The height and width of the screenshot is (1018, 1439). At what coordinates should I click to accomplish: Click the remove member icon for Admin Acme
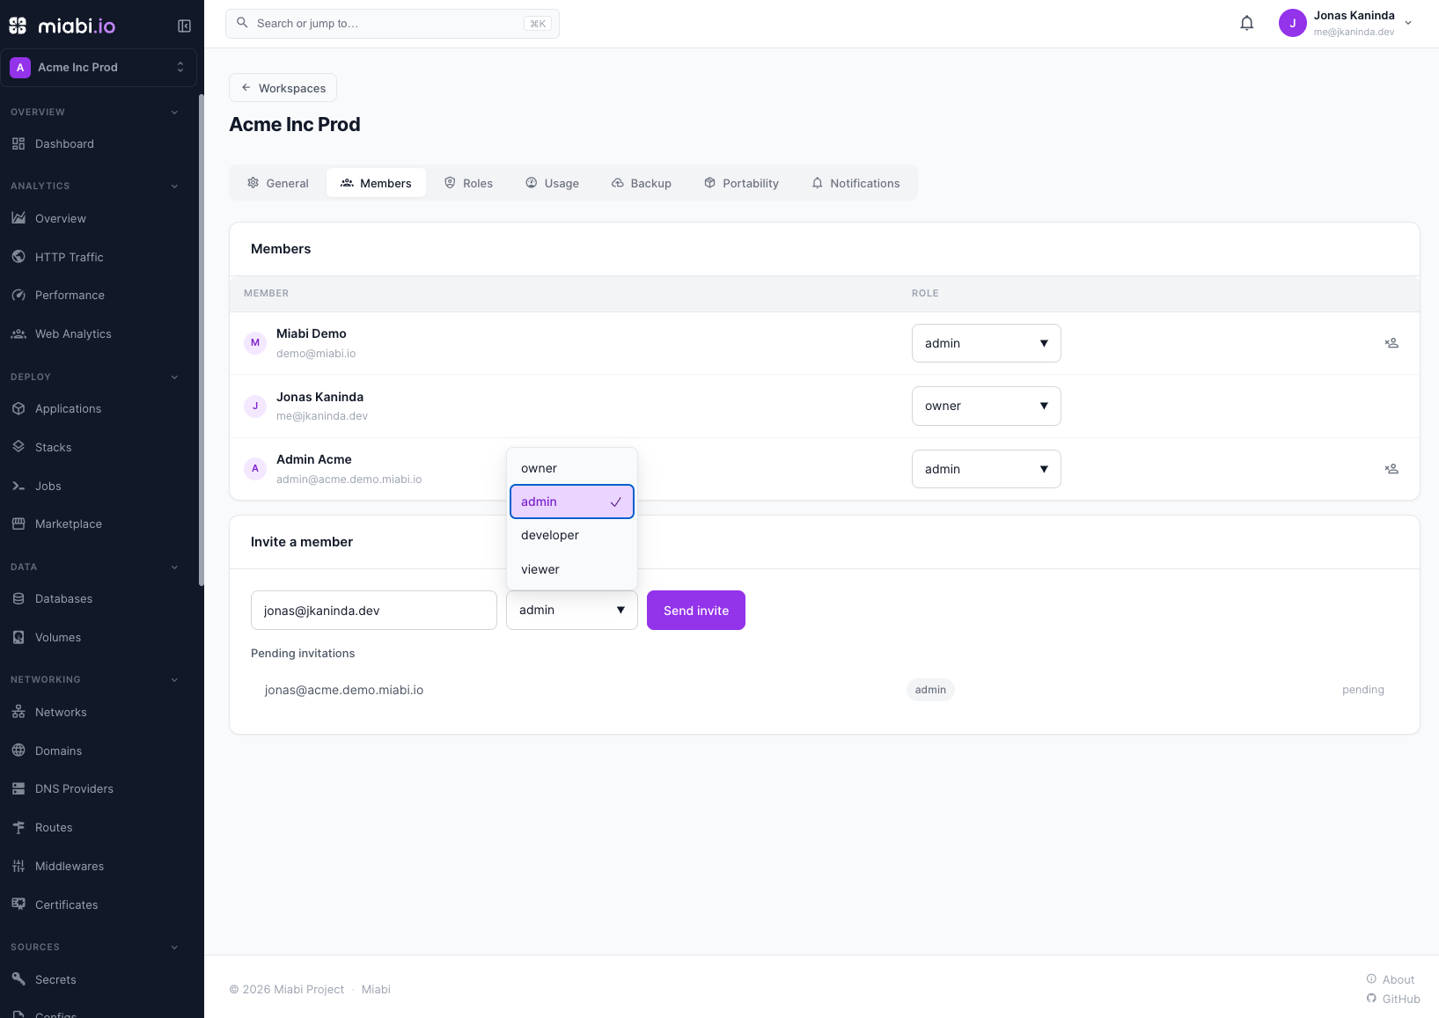pos(1391,469)
